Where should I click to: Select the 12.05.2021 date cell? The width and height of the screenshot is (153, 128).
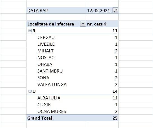coord(99,11)
